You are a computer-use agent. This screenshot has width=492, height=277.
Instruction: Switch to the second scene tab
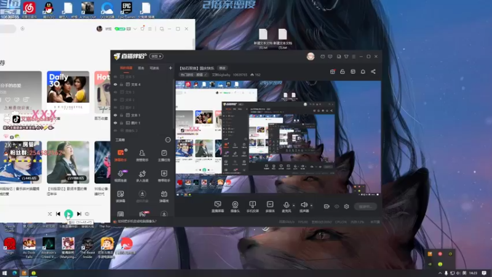pyautogui.click(x=141, y=68)
